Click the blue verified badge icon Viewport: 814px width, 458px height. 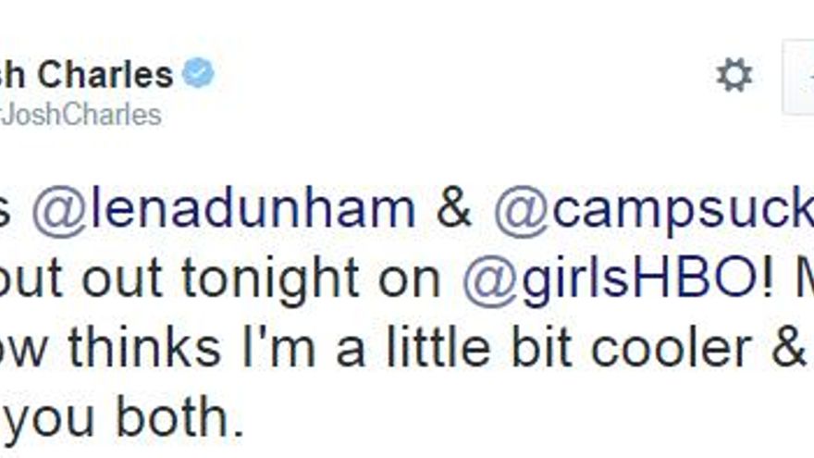pyautogui.click(x=198, y=74)
